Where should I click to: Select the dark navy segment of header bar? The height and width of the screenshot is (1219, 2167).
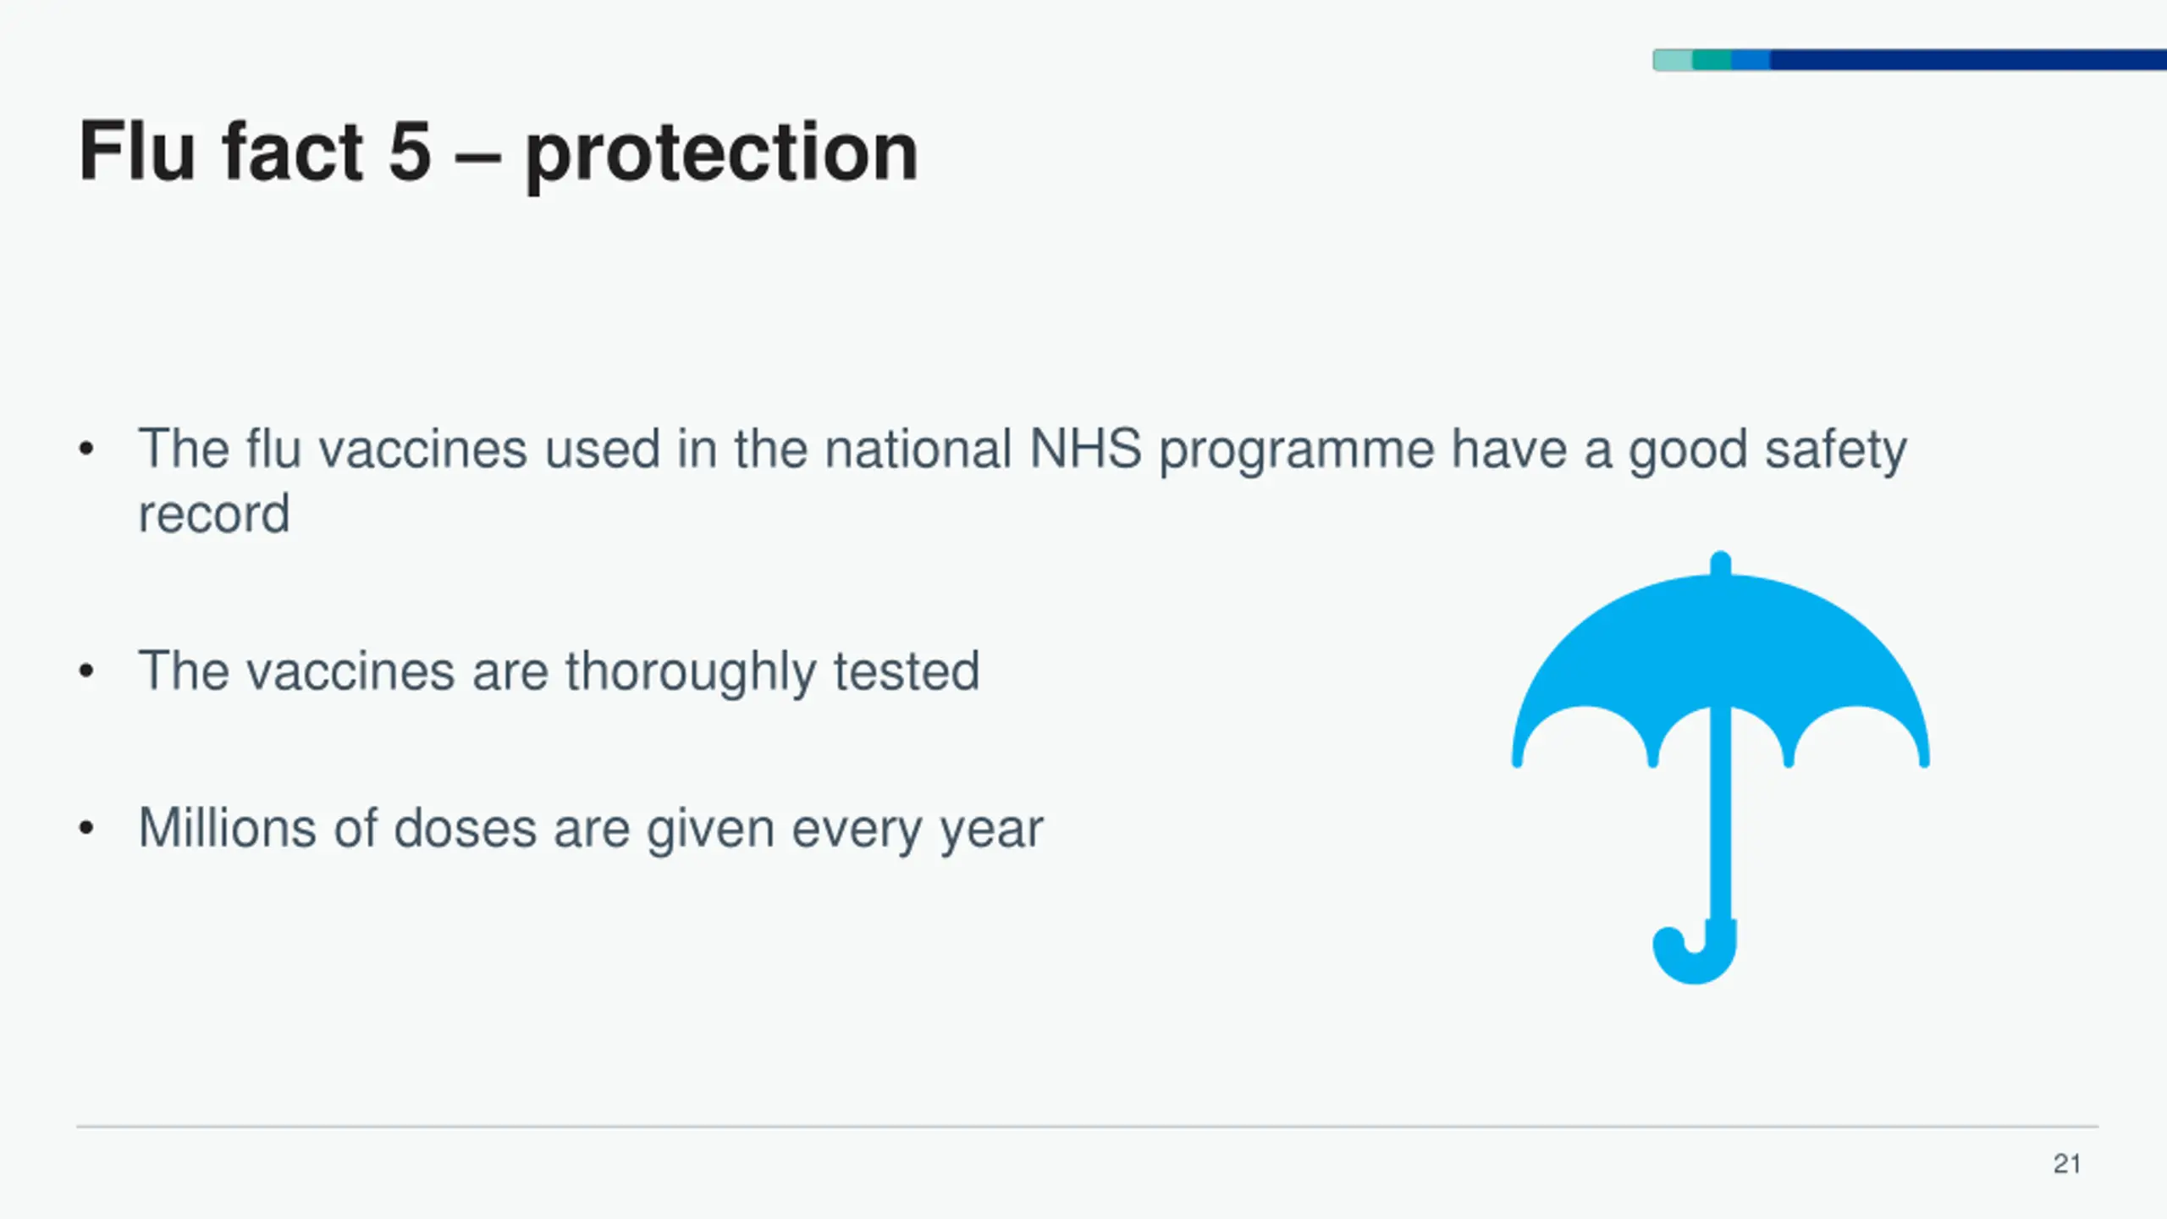pyautogui.click(x=1964, y=60)
